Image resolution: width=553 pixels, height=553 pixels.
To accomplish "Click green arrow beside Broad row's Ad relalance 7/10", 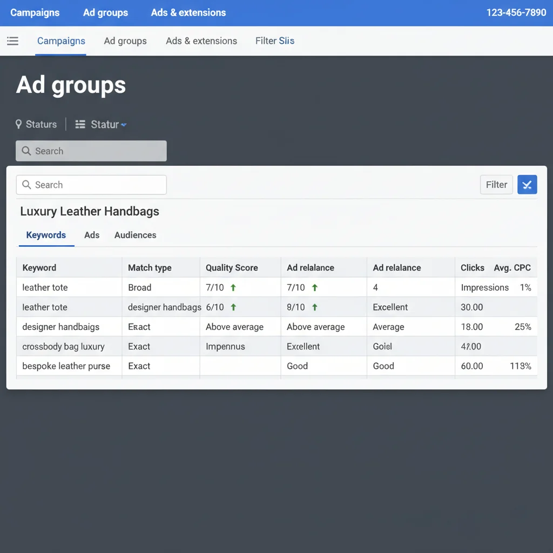I will coord(315,287).
